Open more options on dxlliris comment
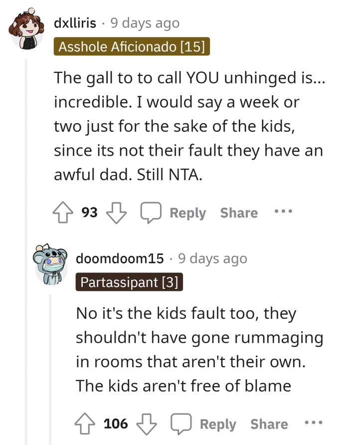349x445 pixels. pos(284,212)
